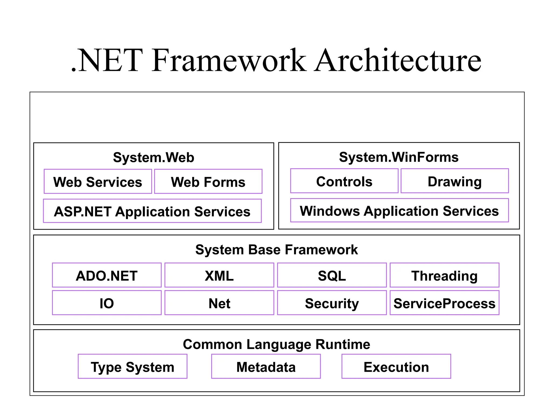Select the Net box
Screen dimensions: 552x414
point(219,303)
